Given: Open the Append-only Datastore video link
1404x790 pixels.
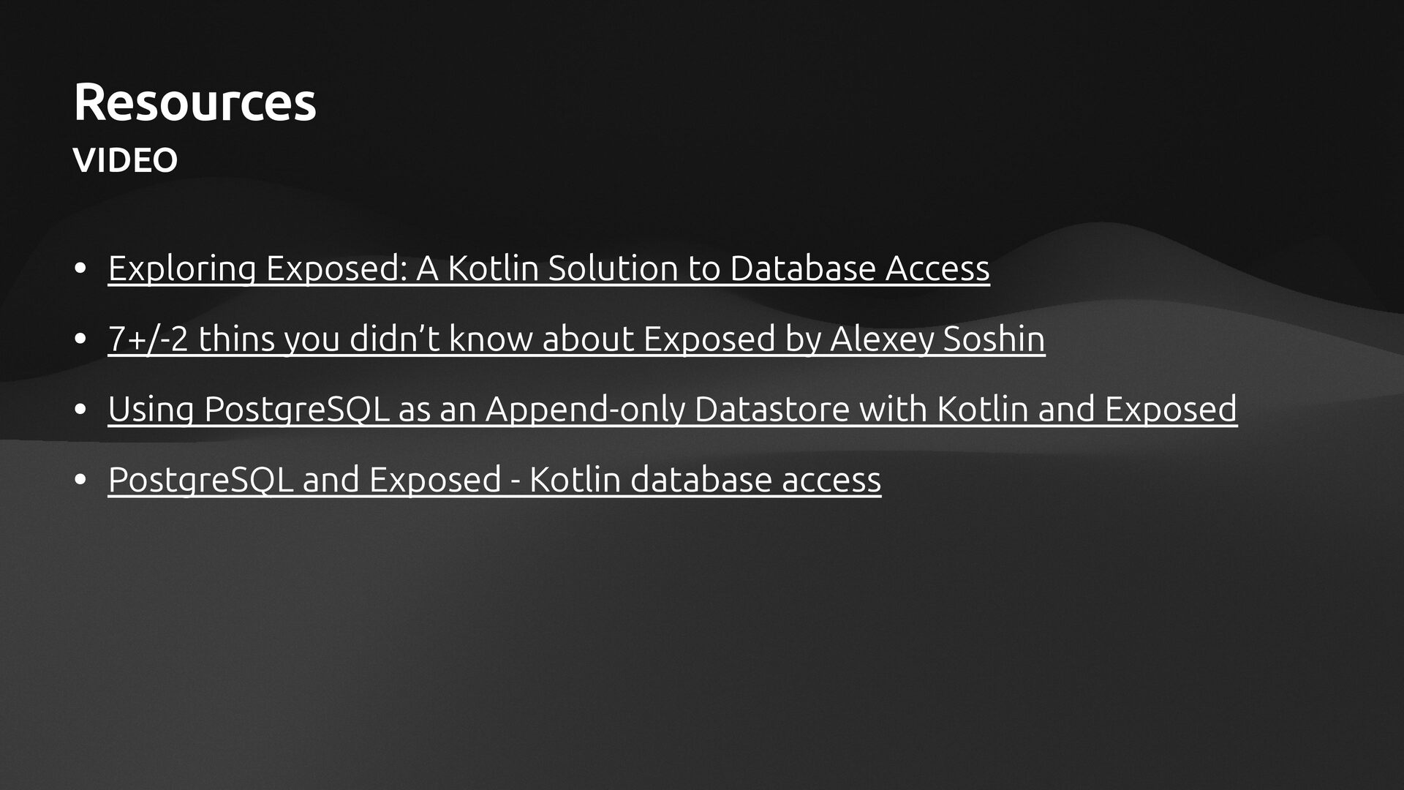Looking at the screenshot, I should [672, 408].
